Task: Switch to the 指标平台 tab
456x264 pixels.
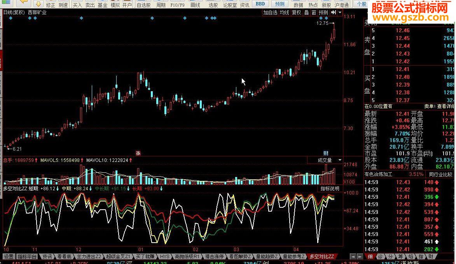Action: point(27,257)
